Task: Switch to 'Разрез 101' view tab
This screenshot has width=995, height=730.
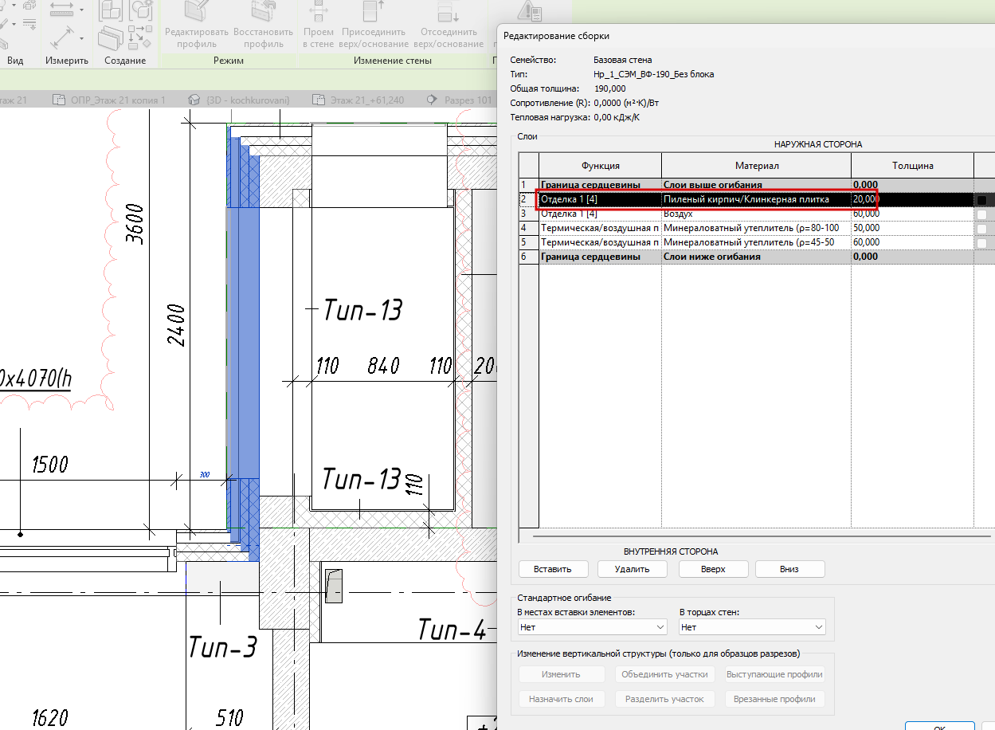Action: click(x=460, y=100)
